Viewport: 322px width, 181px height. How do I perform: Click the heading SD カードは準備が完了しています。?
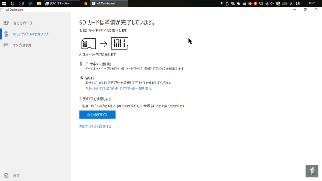click(x=118, y=22)
